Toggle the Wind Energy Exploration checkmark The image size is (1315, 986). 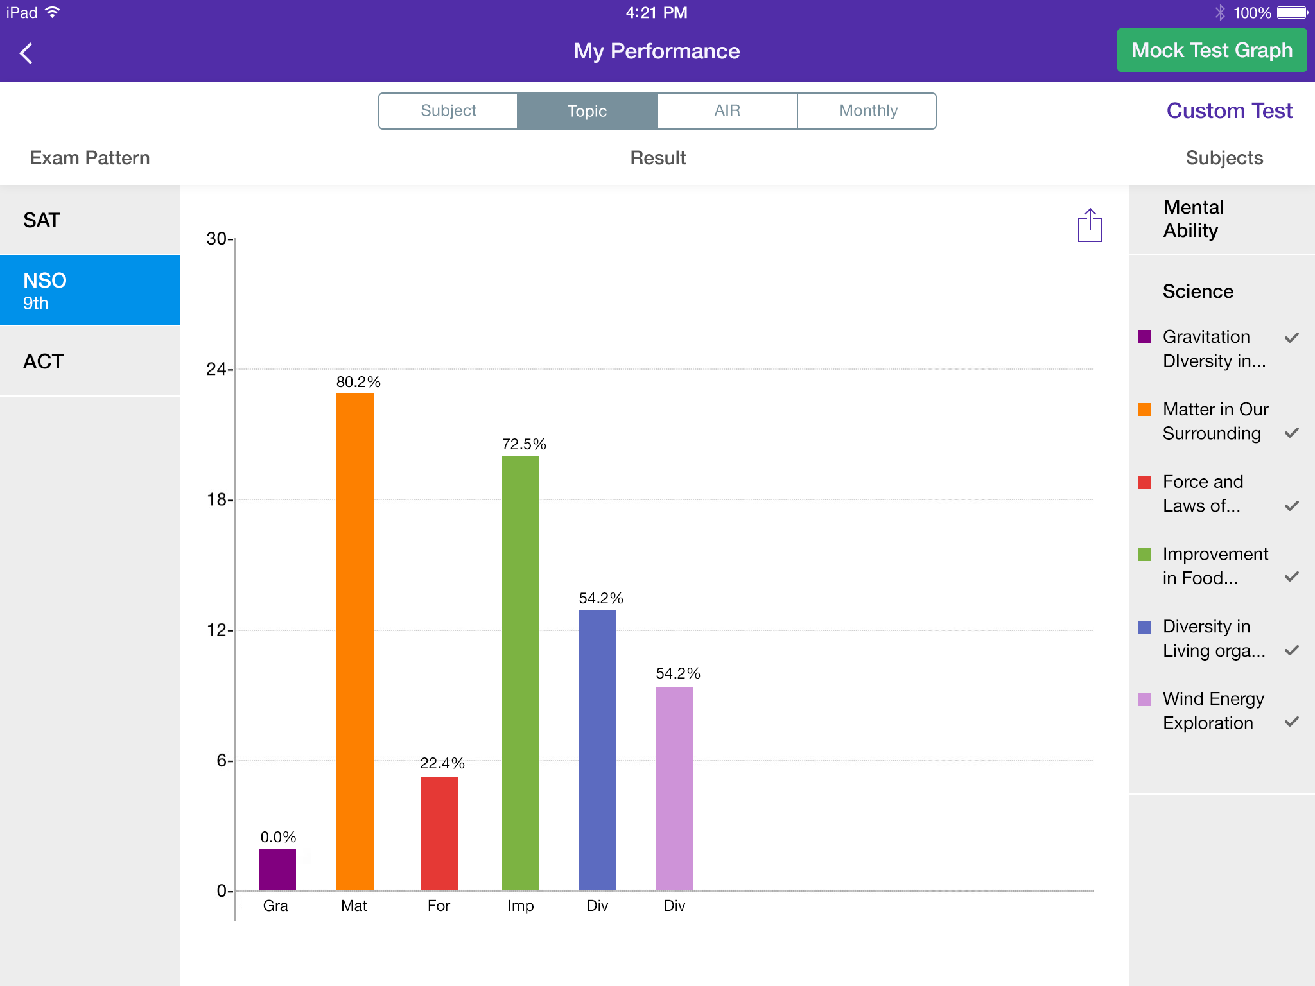coord(1291,722)
